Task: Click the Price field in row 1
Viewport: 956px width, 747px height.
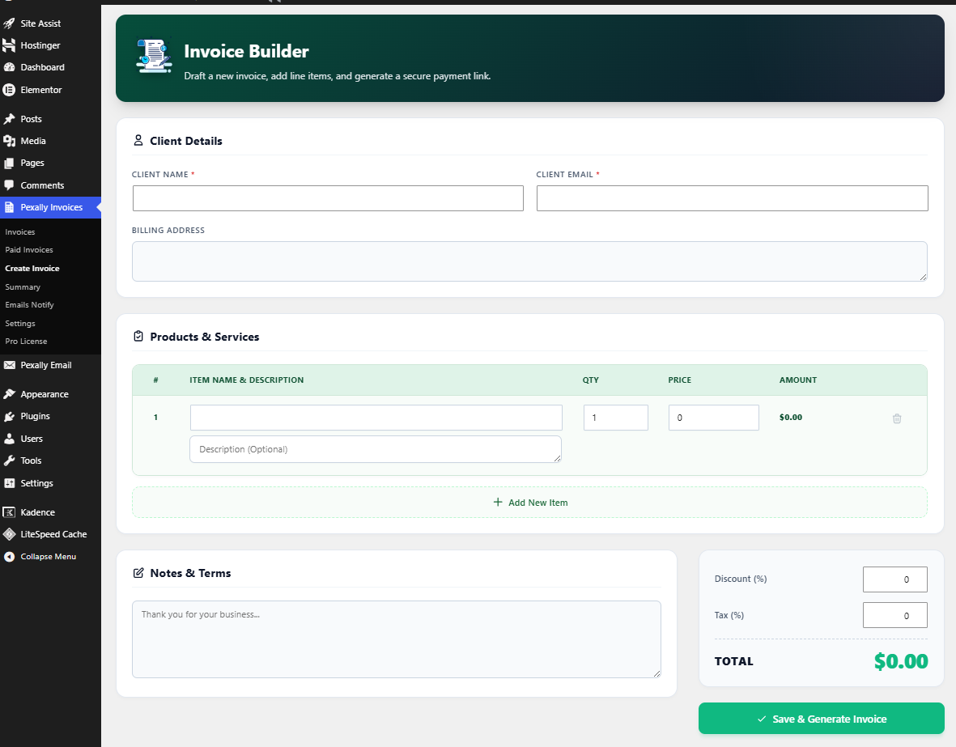Action: click(x=713, y=418)
